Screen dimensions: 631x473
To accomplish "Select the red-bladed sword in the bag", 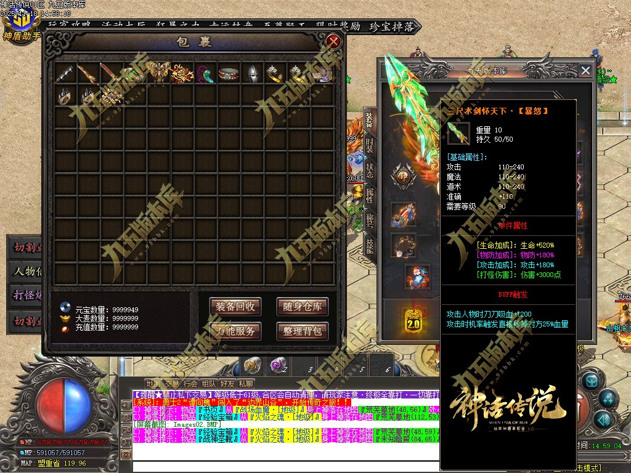I will [110, 73].
